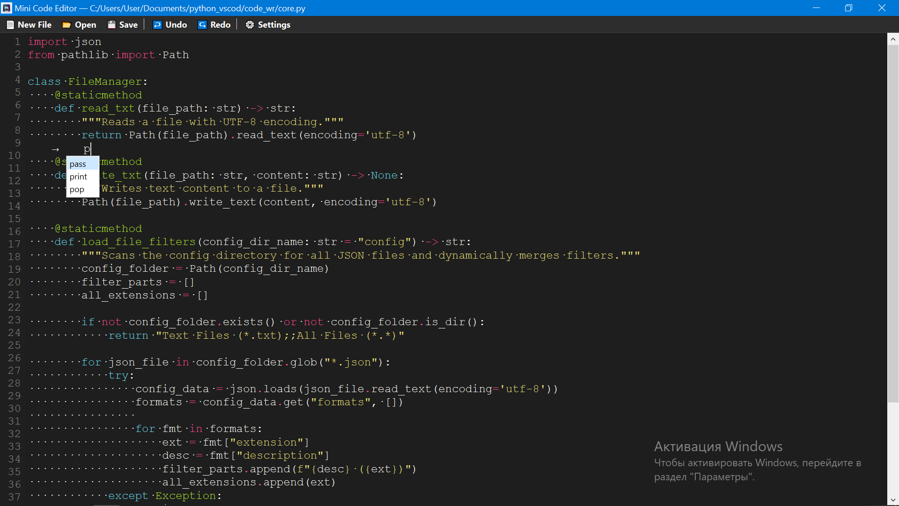Restore down the editor window
Image resolution: width=899 pixels, height=506 pixels.
tap(849, 8)
